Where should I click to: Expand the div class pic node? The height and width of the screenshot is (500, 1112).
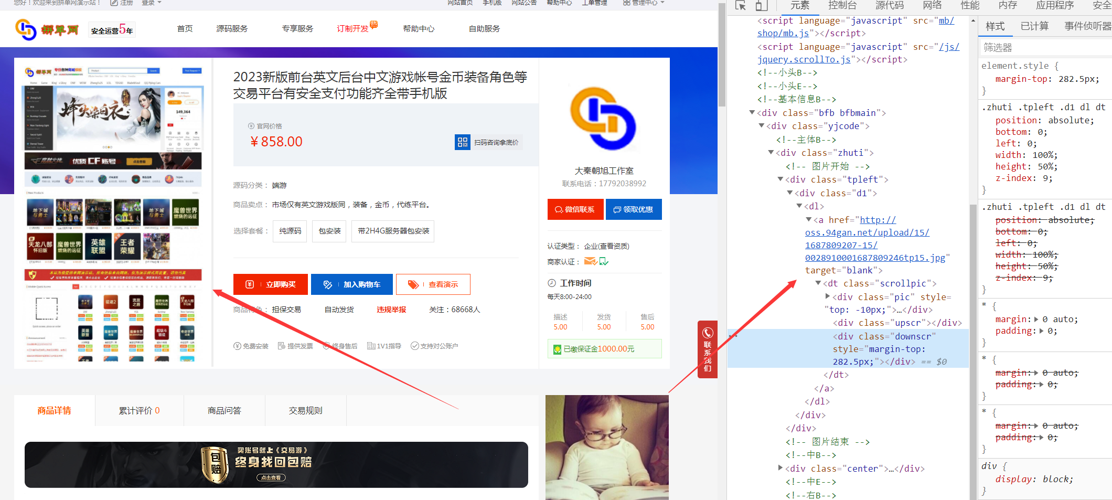point(828,297)
